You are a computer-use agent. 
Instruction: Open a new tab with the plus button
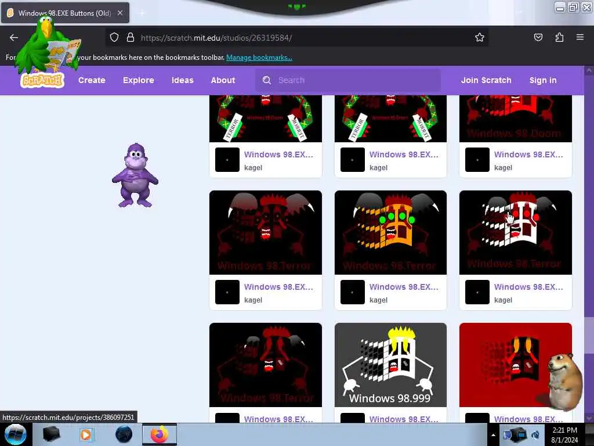[x=142, y=13]
